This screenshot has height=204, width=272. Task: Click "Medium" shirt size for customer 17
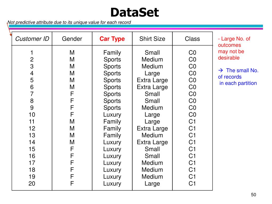pyautogui.click(x=152, y=163)
